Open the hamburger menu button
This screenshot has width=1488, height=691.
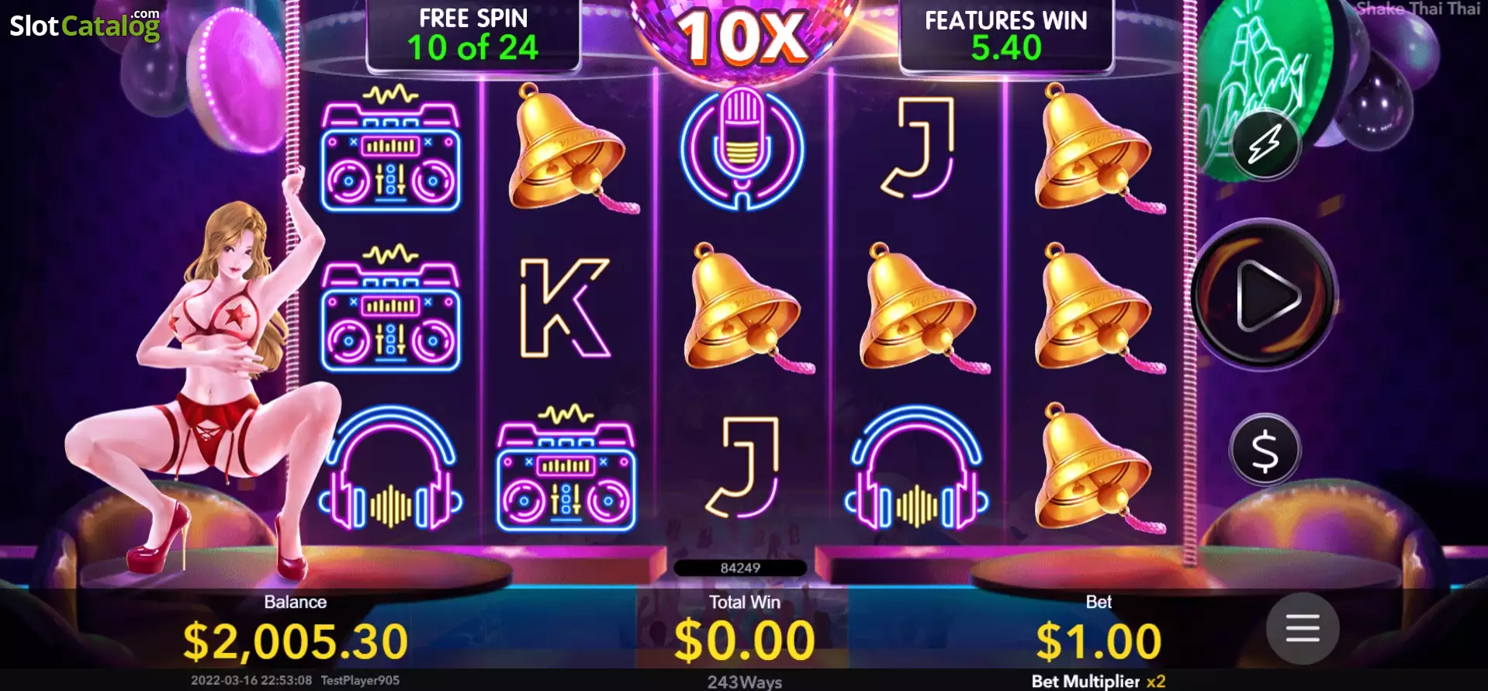coord(1303,628)
